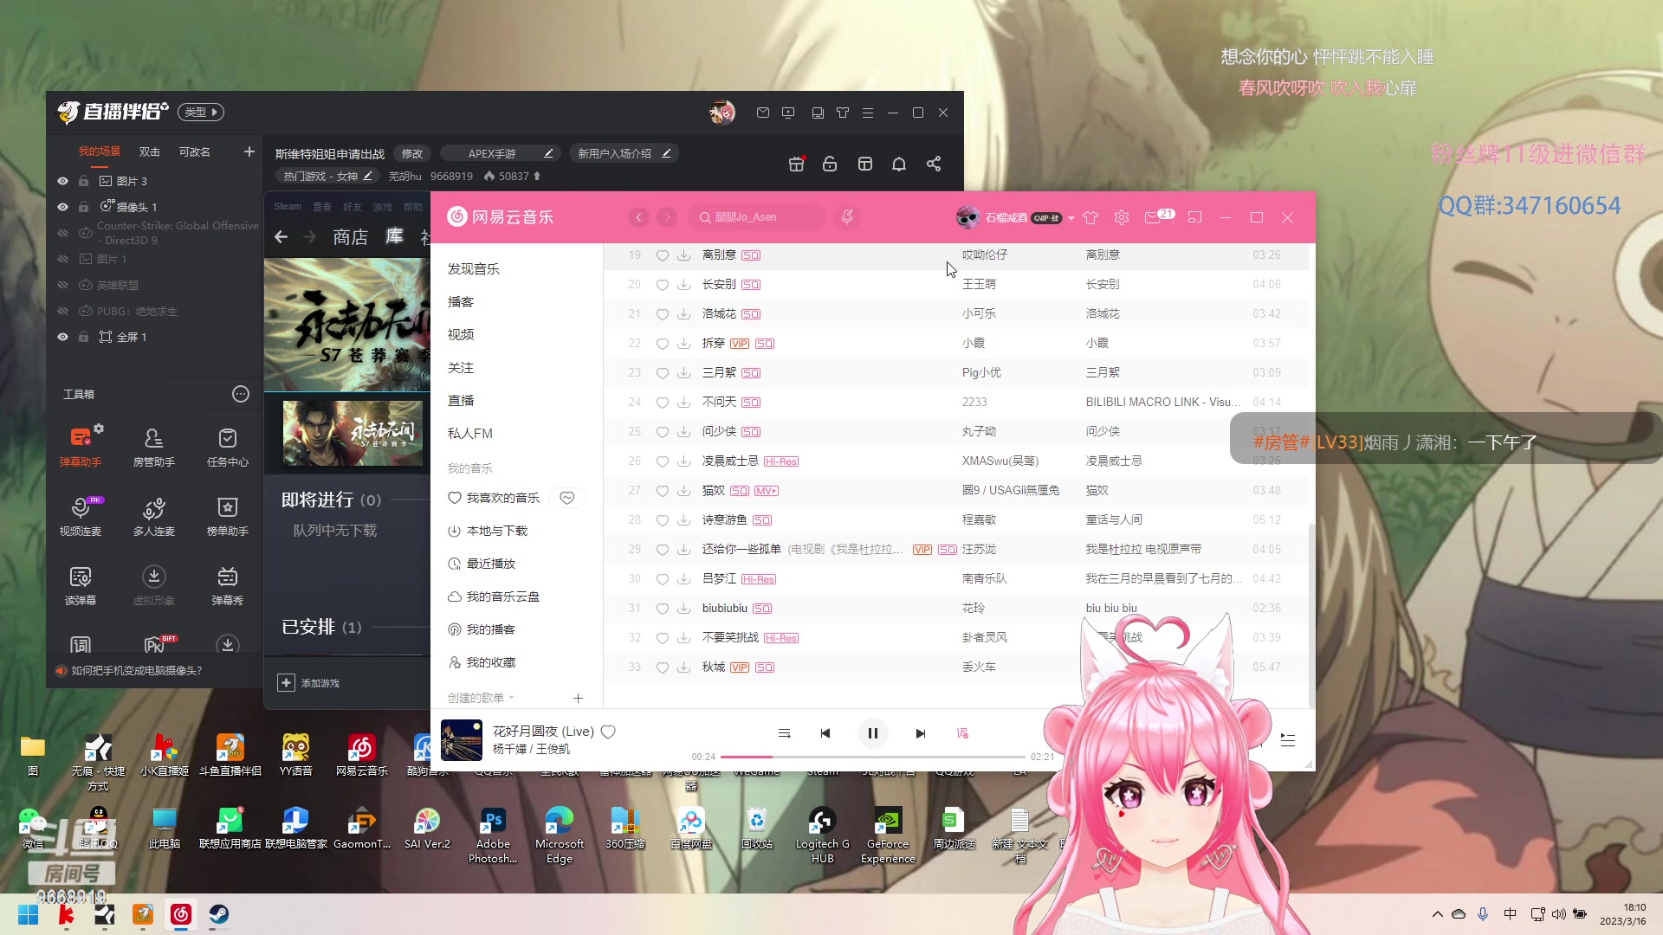1663x935 pixels.
Task: Click voice recognition mic in NetEase search
Action: pyautogui.click(x=847, y=216)
